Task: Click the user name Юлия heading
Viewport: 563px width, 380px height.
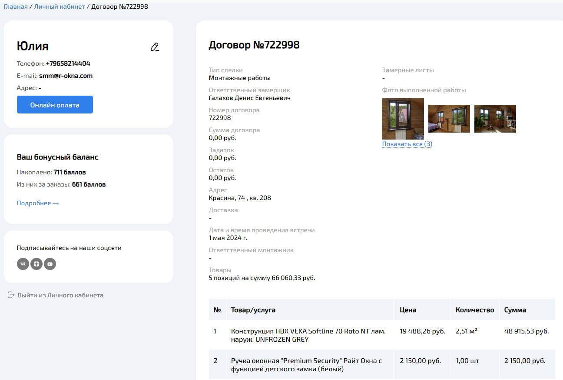Action: (x=33, y=46)
